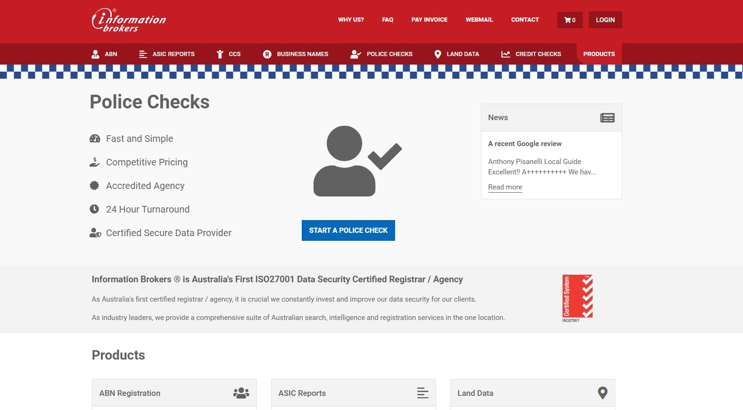This screenshot has height=410, width=743.
Task: Open the ABN Registration product card
Action: 174,393
